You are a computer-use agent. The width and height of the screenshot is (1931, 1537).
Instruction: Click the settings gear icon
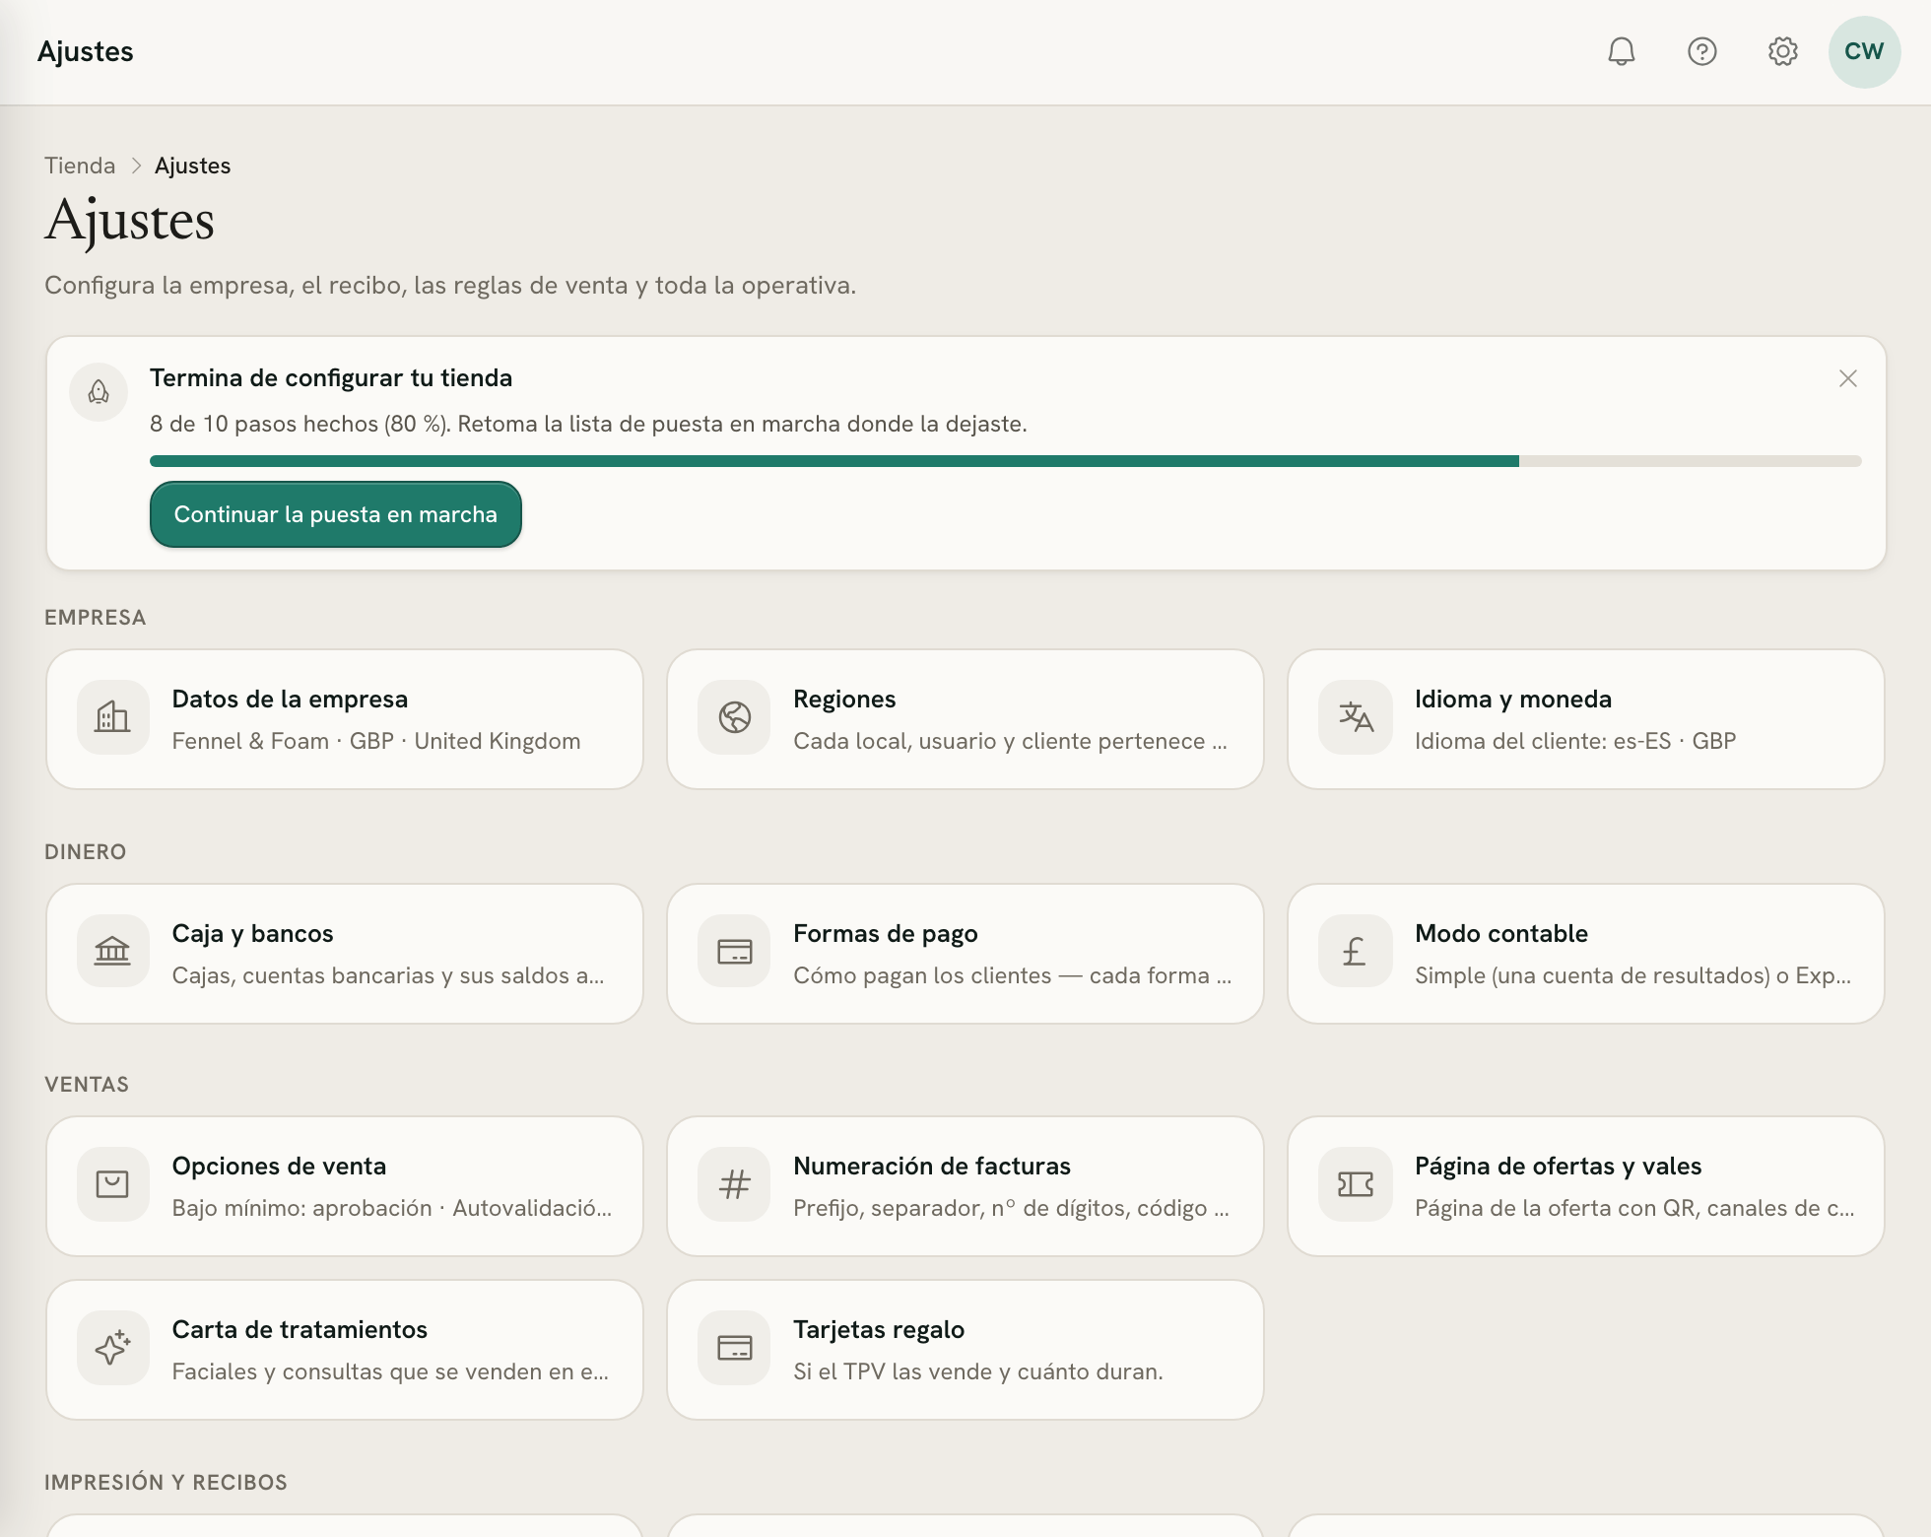(1782, 51)
